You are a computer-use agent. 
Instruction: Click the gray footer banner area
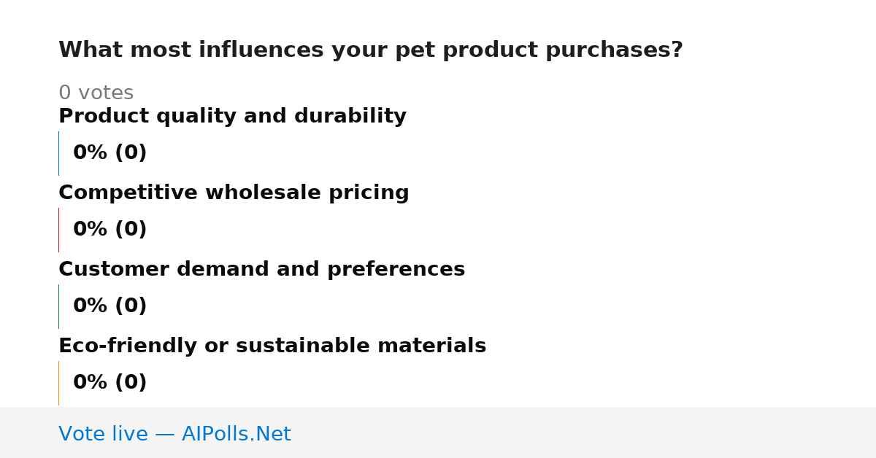click(x=438, y=432)
